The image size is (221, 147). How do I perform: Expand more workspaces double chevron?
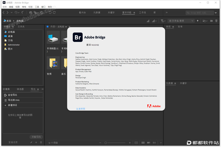[167, 13]
